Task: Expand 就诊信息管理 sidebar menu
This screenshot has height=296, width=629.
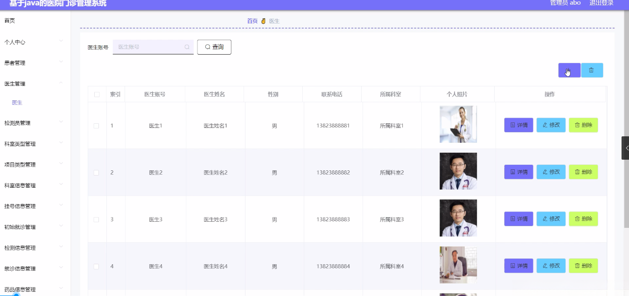Action: [35, 269]
